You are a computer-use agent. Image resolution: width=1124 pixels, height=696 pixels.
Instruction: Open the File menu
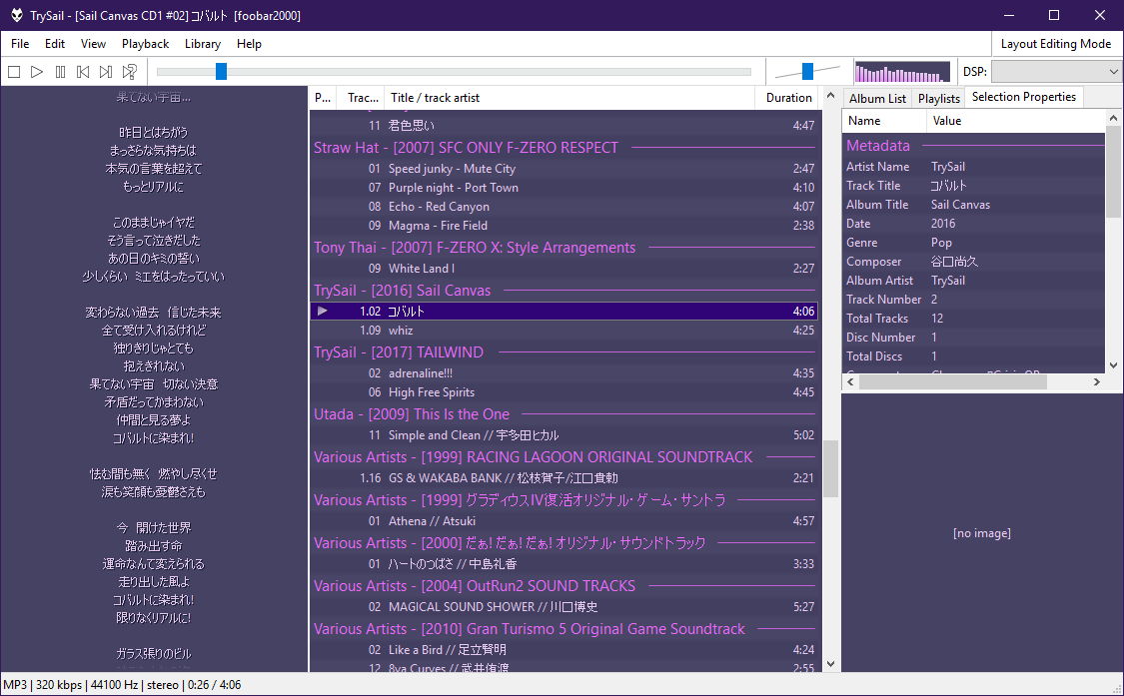pyautogui.click(x=20, y=44)
